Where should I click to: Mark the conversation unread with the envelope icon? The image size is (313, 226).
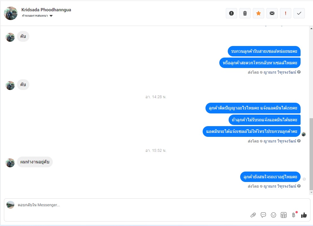(272, 13)
